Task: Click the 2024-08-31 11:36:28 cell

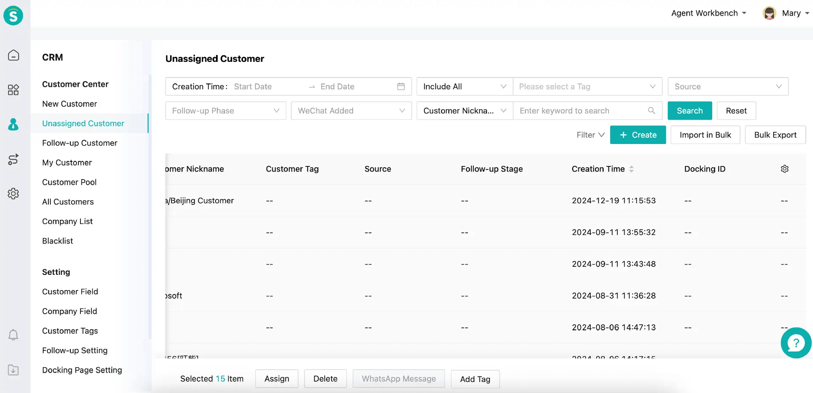Action: click(614, 296)
